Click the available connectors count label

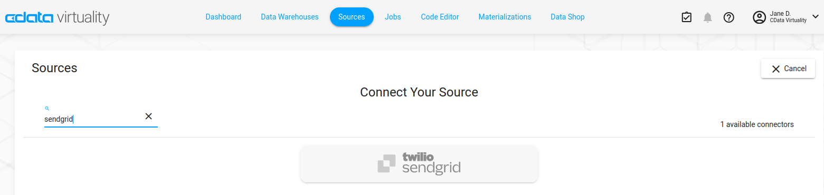click(x=757, y=124)
